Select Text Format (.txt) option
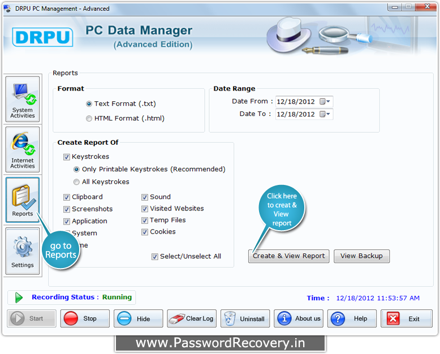 tap(89, 104)
